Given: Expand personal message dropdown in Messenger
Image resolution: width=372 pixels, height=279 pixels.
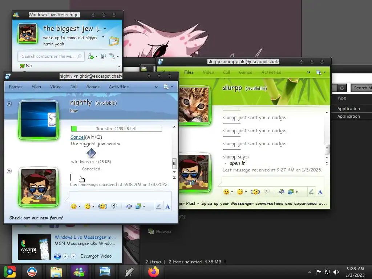Looking at the screenshot, I should 103,37.
